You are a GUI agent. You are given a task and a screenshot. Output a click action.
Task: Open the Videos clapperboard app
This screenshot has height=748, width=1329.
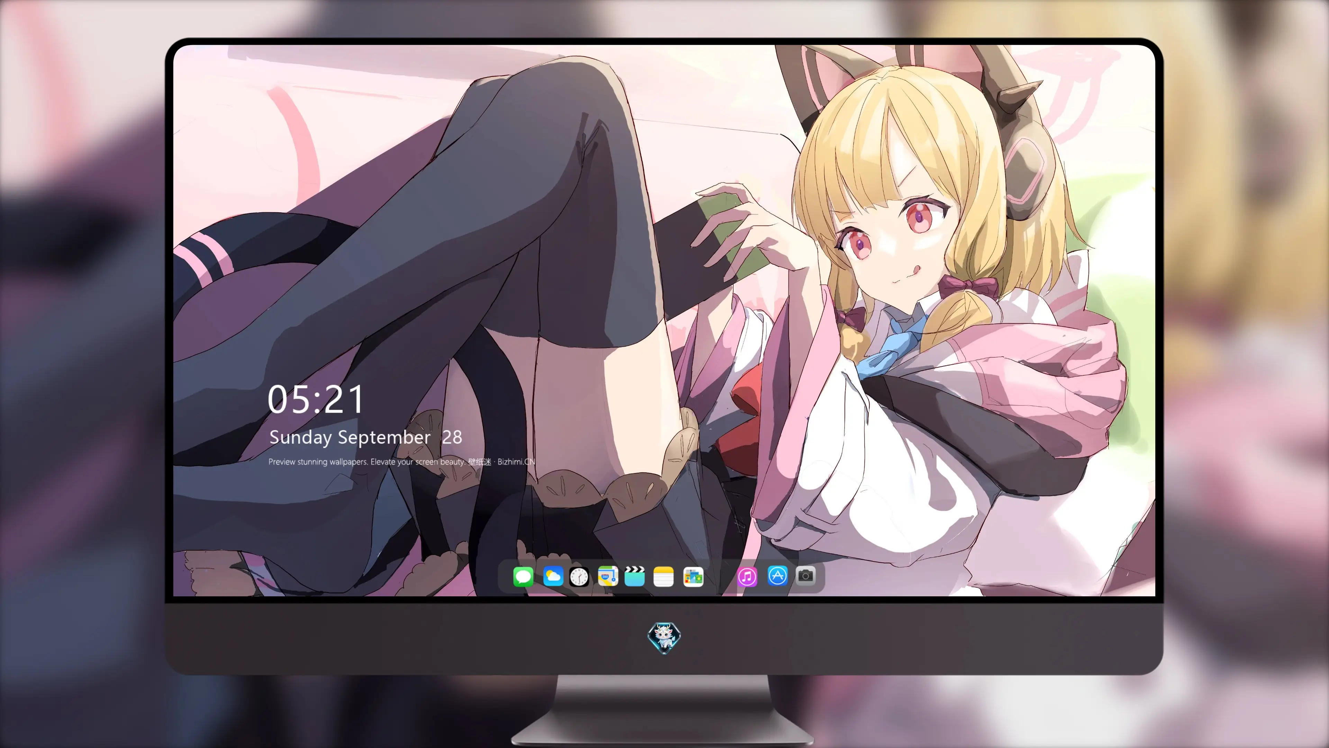(x=635, y=577)
